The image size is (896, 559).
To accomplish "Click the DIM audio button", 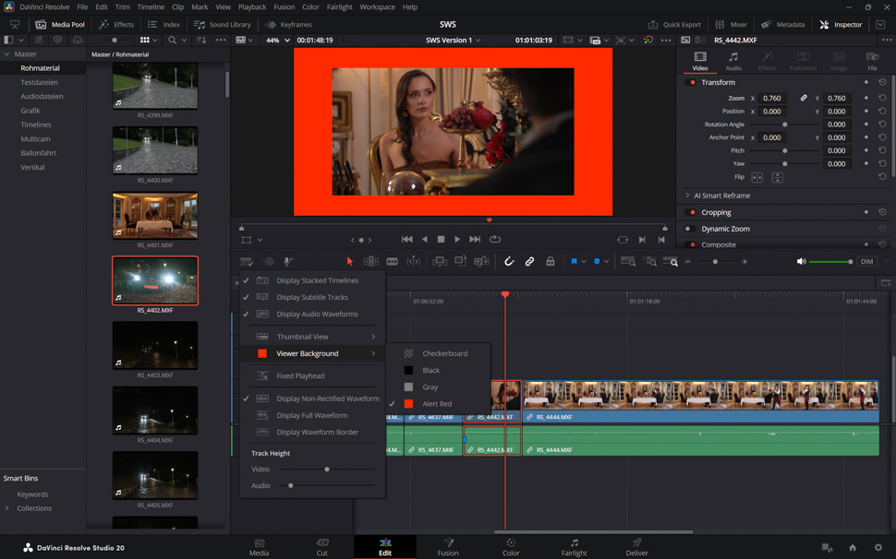I will [866, 262].
